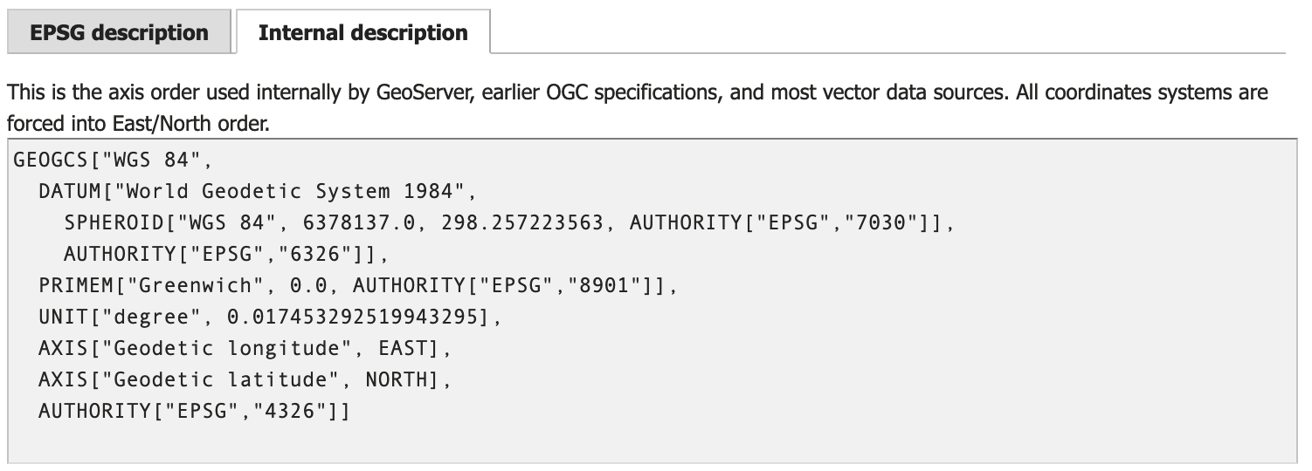Click the "8901" prime meridian code
The height and width of the screenshot is (471, 1312).
point(605,285)
